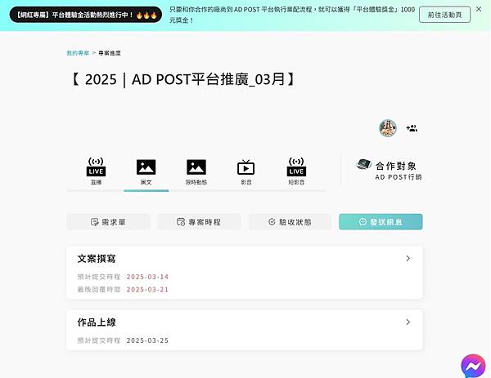Select the 影音 video TV icon
The image size is (491, 378).
tap(246, 171)
